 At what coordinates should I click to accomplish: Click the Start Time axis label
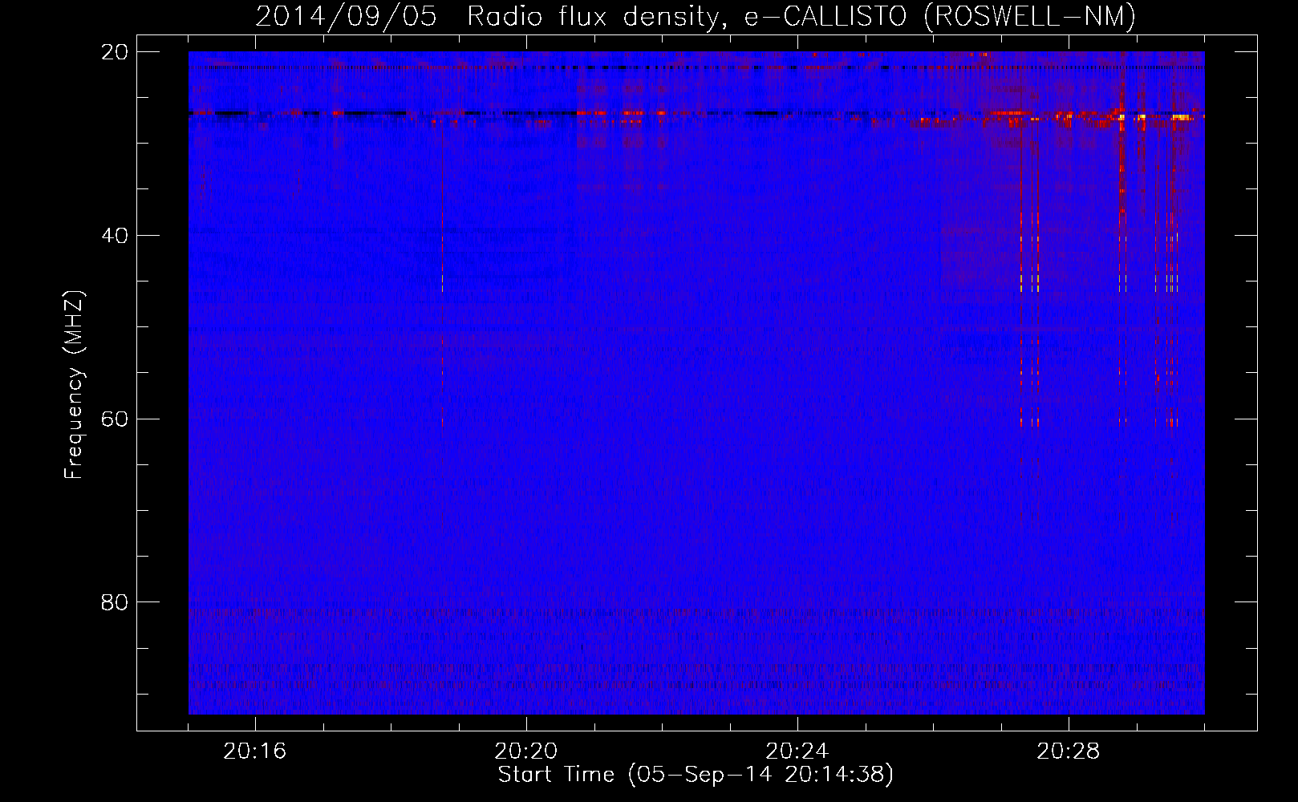tap(696, 775)
